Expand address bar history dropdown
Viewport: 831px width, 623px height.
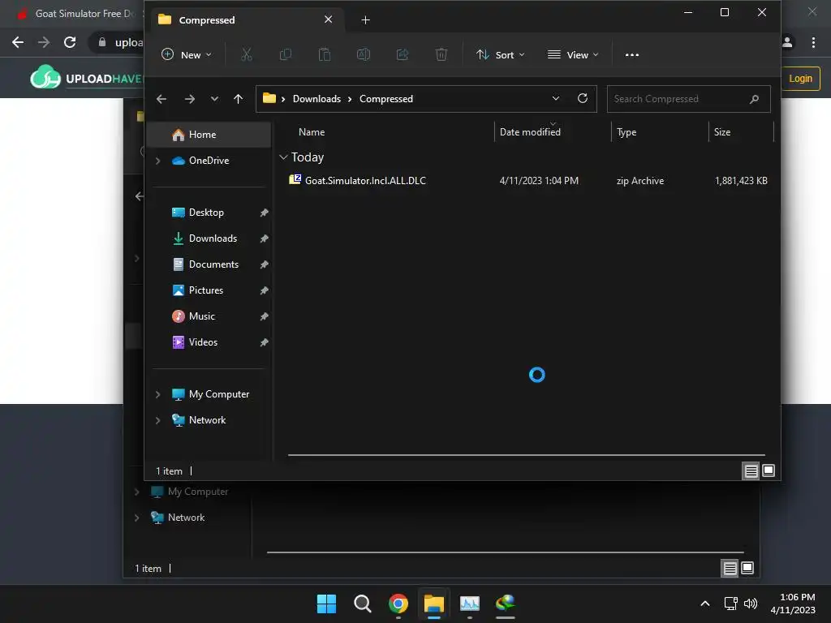click(x=555, y=98)
